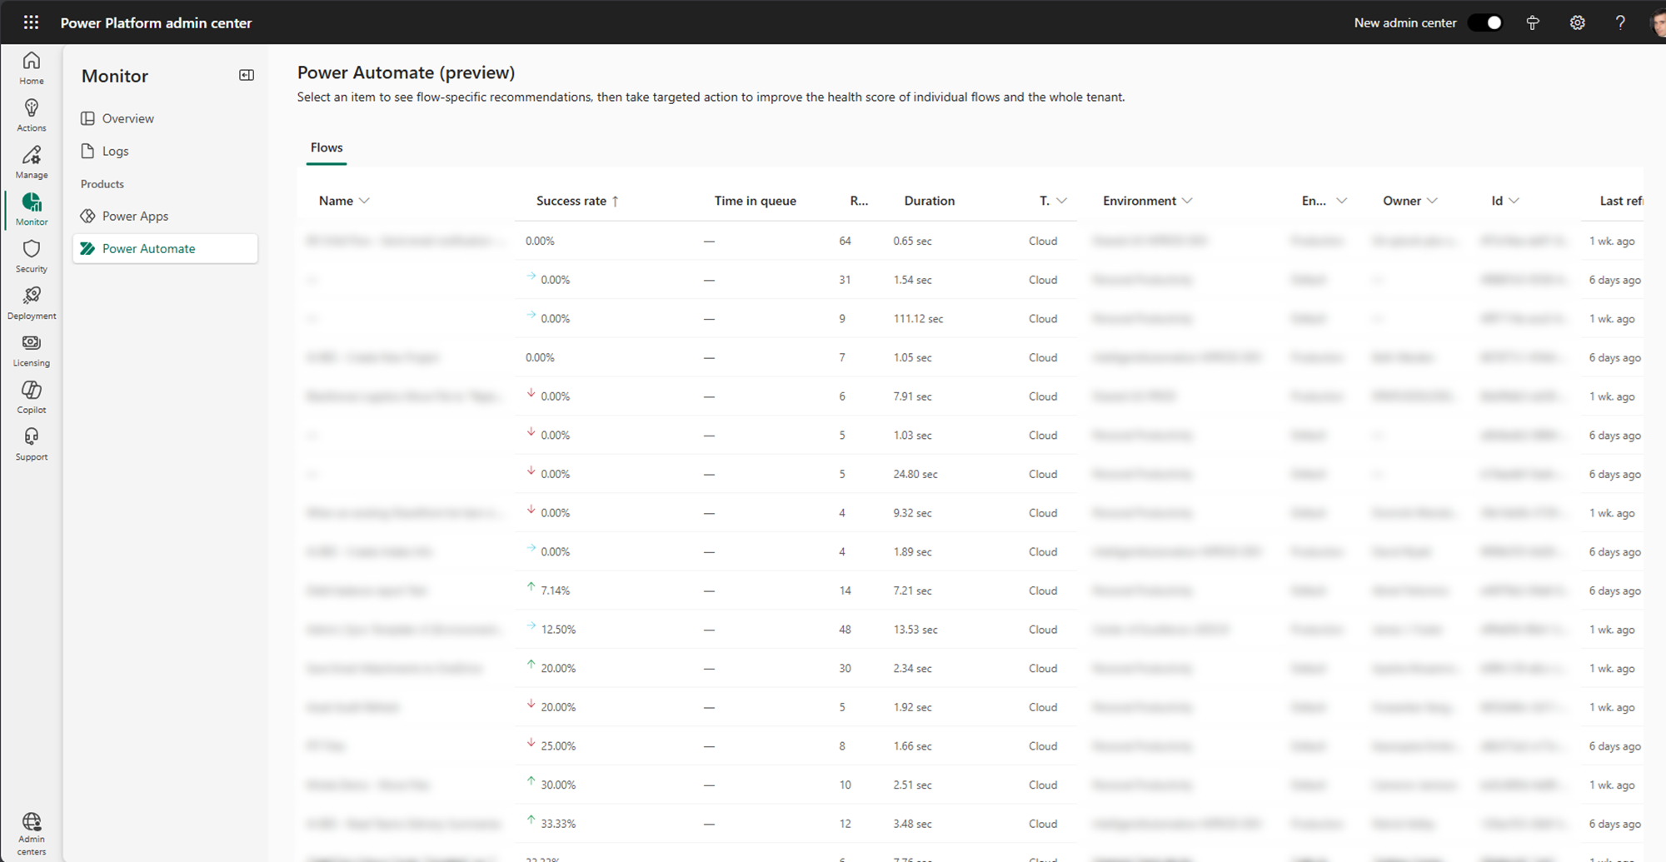Open Help question mark icon
This screenshot has height=862, width=1666.
click(1620, 22)
